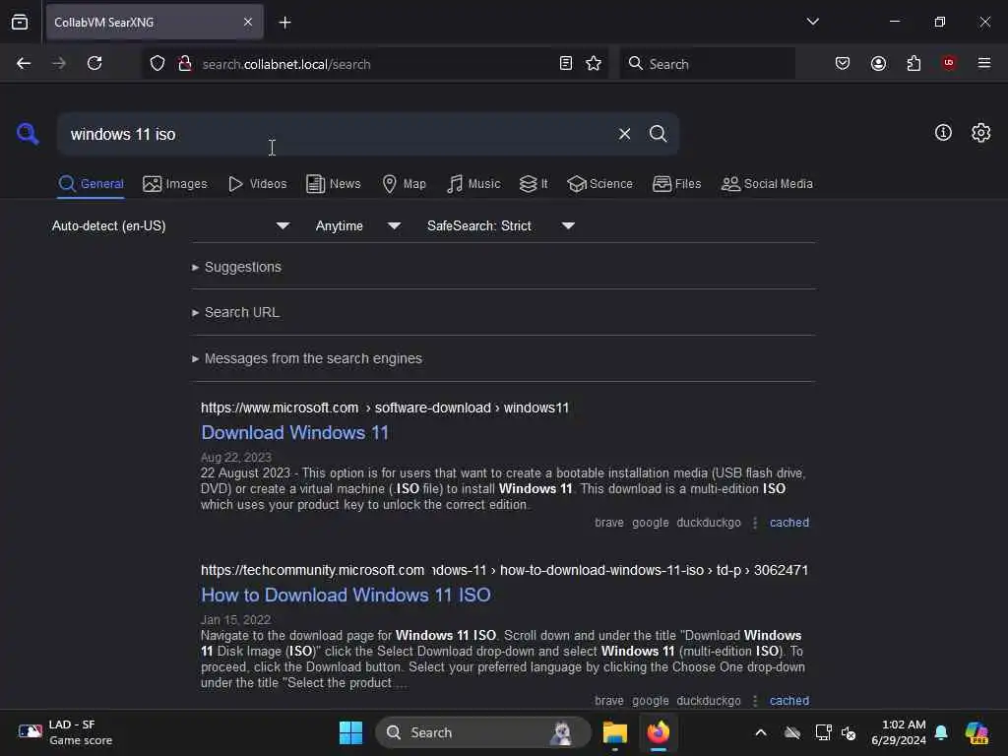Viewport: 1008px width, 756px height.
Task: Switch to the Images category
Action: point(175,184)
